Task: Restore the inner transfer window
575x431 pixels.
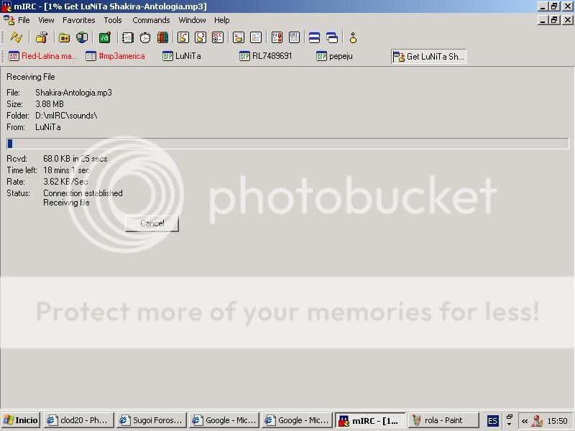Action: point(554,20)
